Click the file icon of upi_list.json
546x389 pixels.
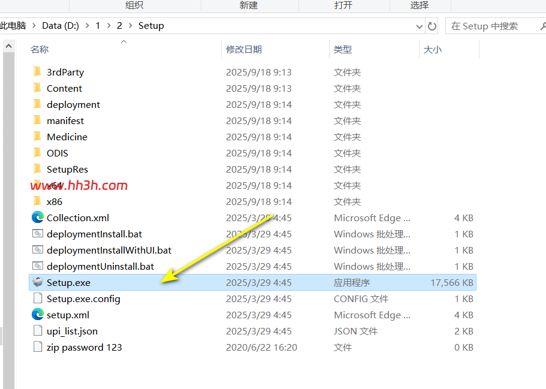38,330
